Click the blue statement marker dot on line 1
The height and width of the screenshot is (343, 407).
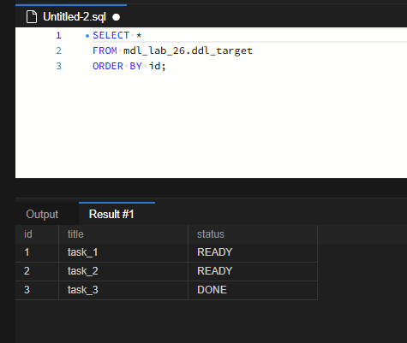[87, 36]
